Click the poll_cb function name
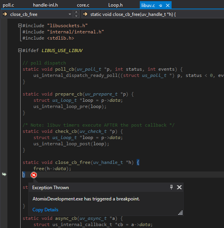This screenshot has width=224, height=228. click(x=64, y=69)
